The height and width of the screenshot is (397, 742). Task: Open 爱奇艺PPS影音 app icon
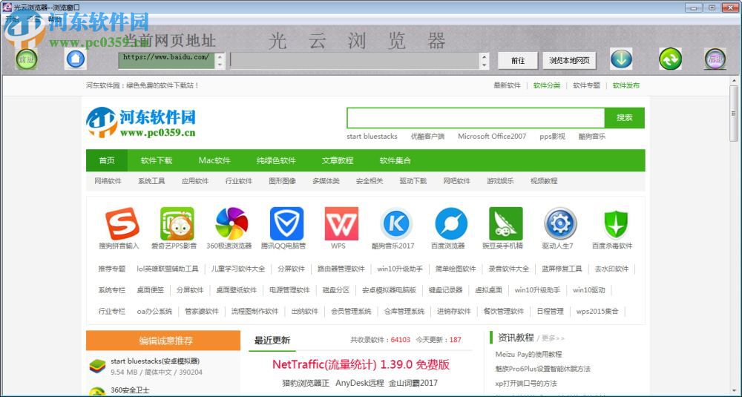tap(177, 223)
